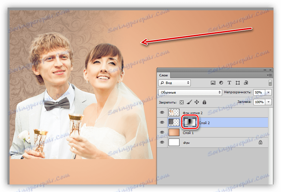
Task: Select layer name Фон копия 2
Action: pyautogui.click(x=193, y=113)
